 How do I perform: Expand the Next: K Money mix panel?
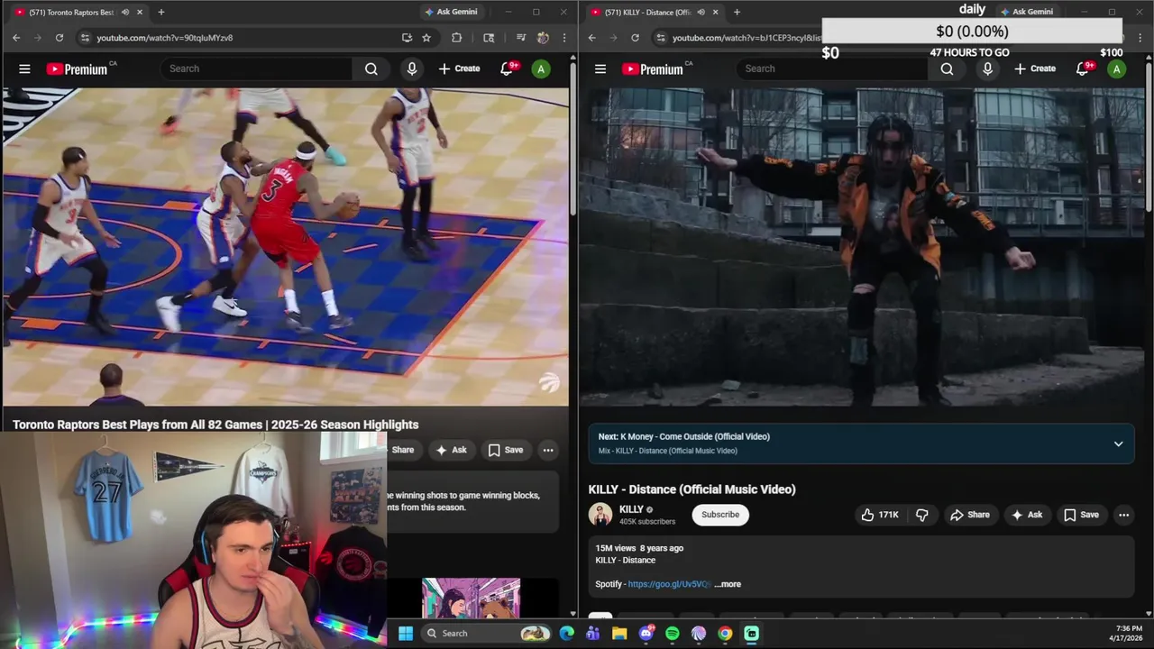pos(1118,443)
